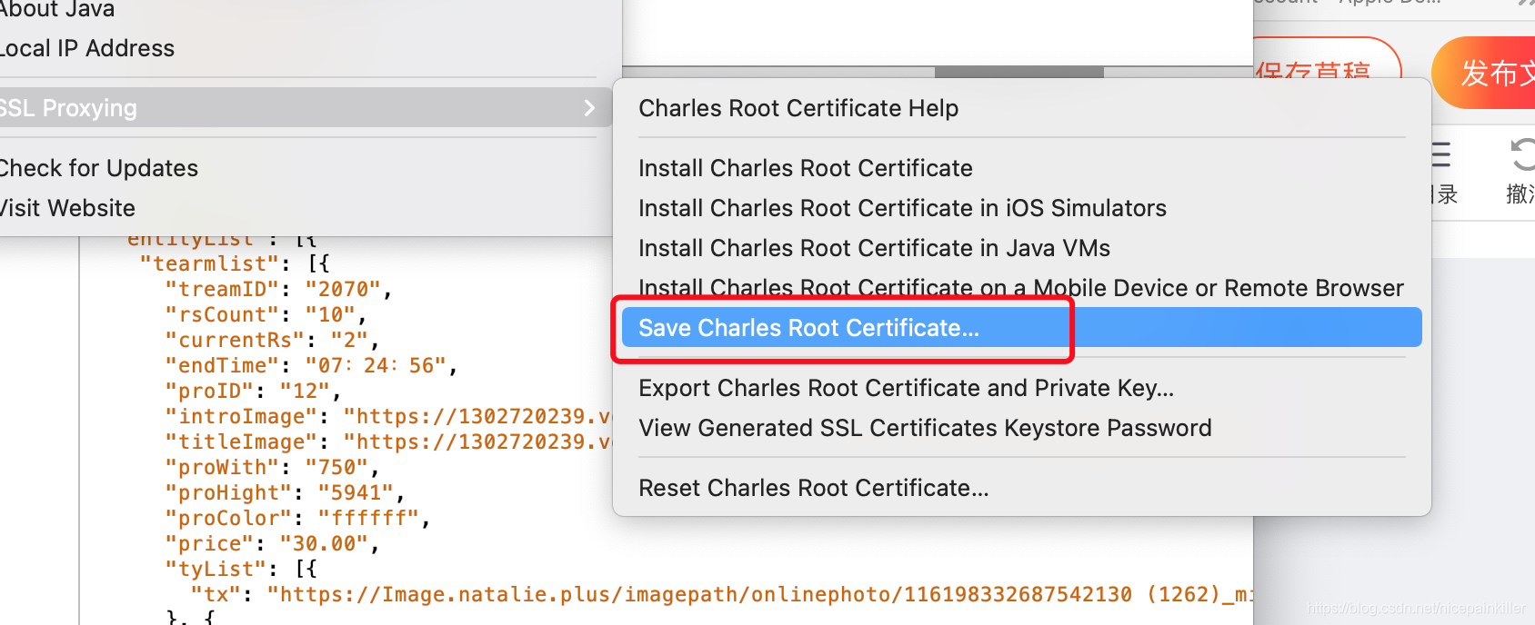Click the "tearmlist" JSON key
This screenshot has height=625, width=1535.
point(210,263)
